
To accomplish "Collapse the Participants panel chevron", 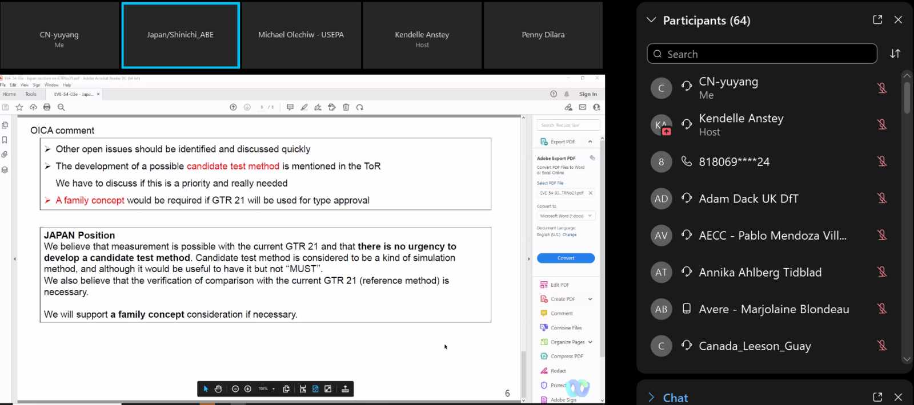I will click(x=651, y=20).
